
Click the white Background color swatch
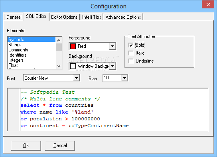(x=73, y=66)
